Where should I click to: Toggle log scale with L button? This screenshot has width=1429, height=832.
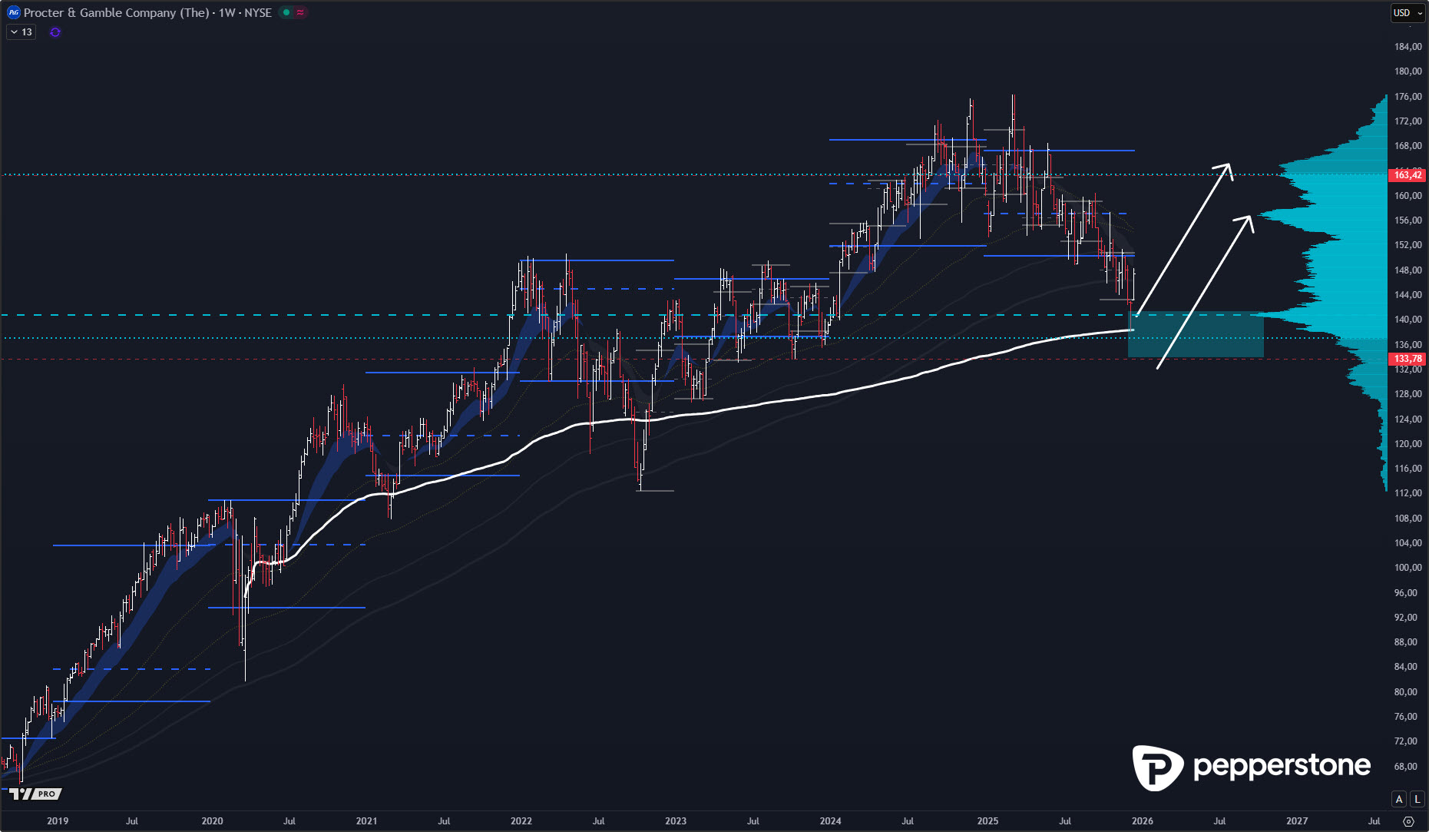point(1417,799)
